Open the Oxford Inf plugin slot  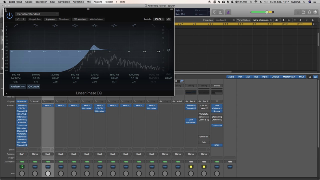[204, 137]
